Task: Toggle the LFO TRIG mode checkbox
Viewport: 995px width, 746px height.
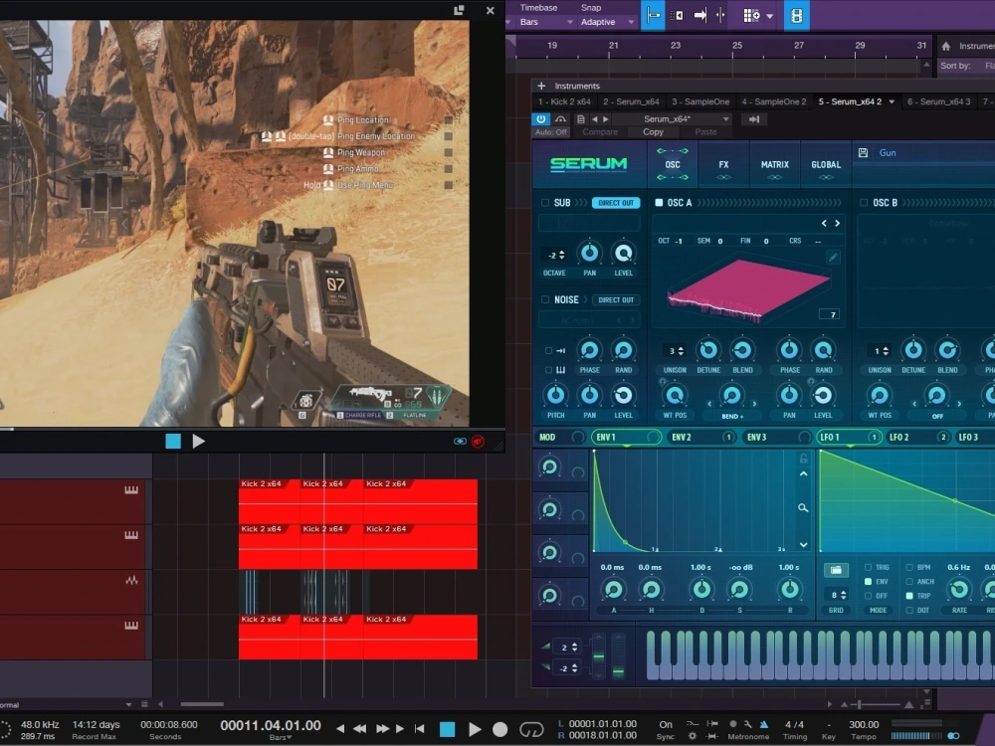Action: tap(868, 567)
